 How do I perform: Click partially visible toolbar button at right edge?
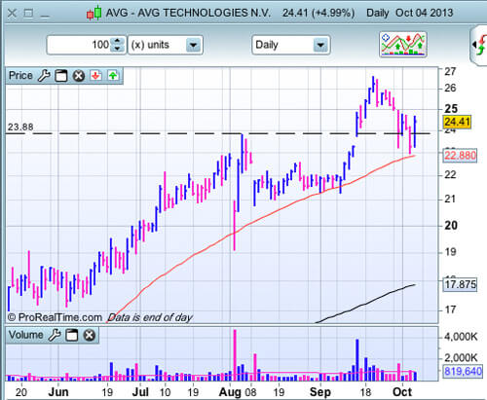point(479,45)
